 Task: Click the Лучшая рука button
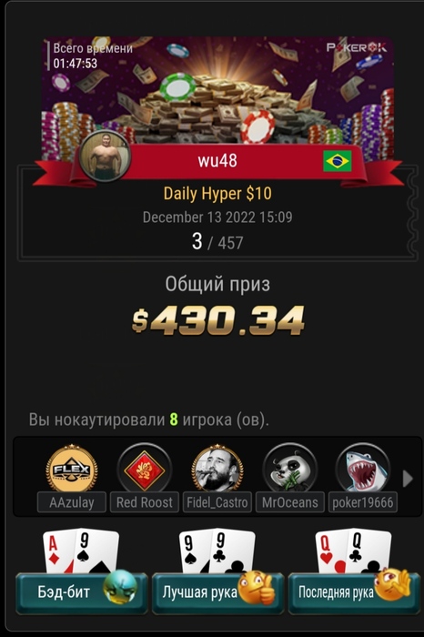[217, 592]
